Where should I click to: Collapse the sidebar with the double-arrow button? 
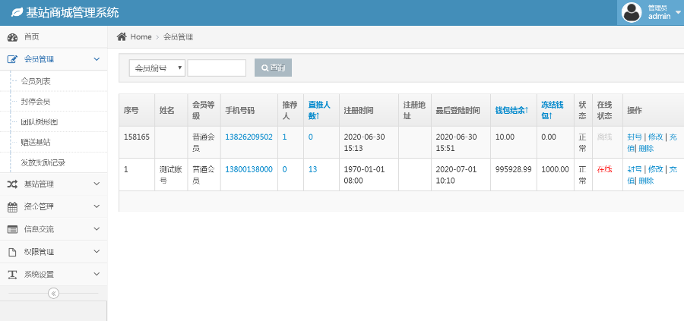click(x=53, y=294)
